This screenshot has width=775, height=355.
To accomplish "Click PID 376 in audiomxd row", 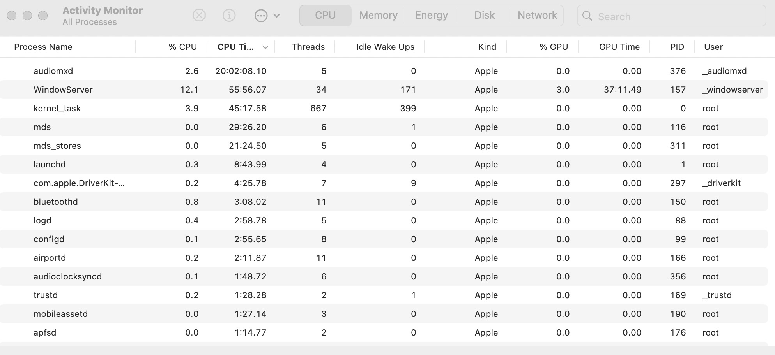I will click(x=678, y=71).
